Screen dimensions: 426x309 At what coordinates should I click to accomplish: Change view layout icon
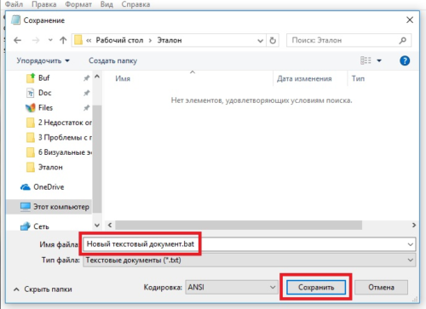click(x=366, y=60)
